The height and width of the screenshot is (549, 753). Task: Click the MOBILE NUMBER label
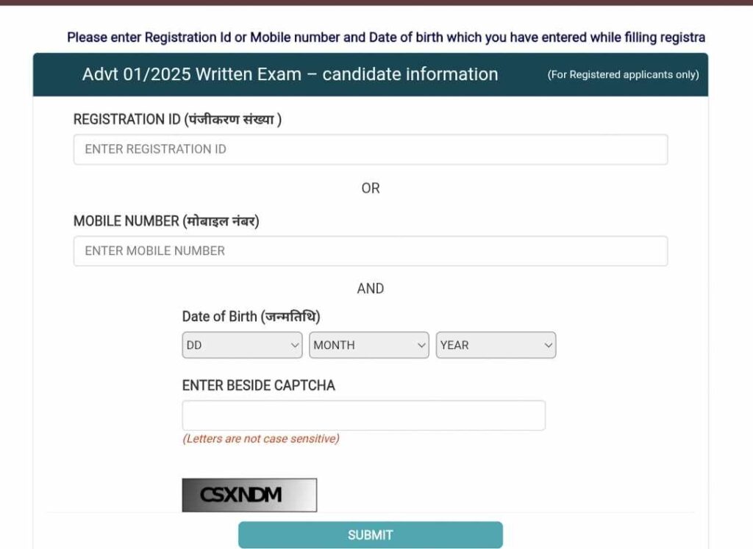166,220
